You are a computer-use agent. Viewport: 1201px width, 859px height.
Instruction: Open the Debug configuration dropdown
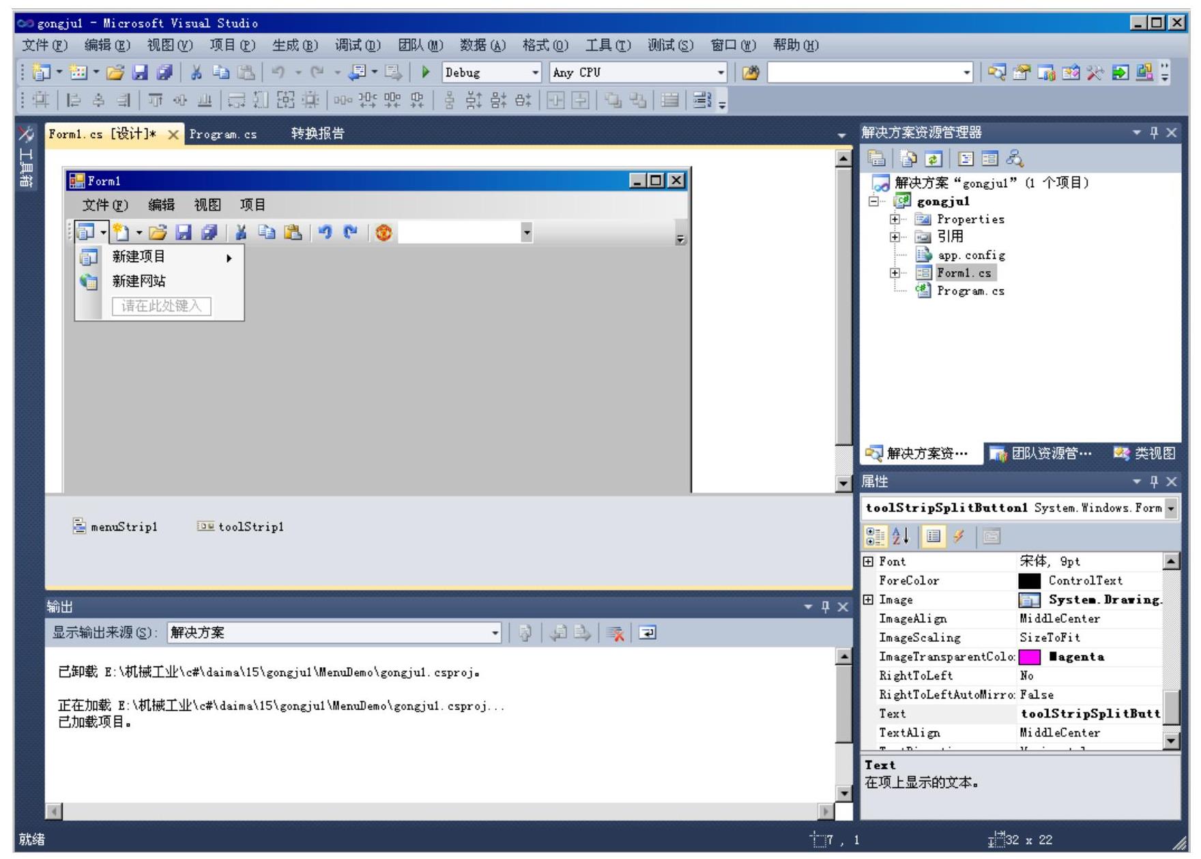click(x=535, y=72)
